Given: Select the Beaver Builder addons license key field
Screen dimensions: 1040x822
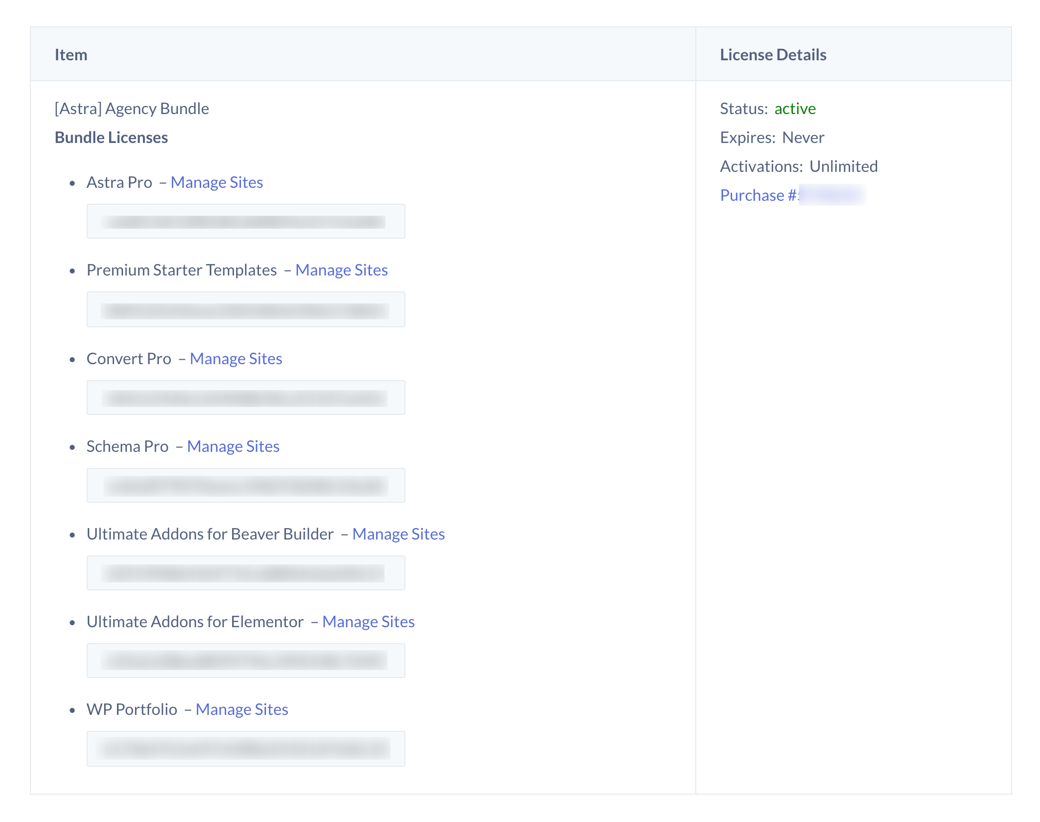Looking at the screenshot, I should [246, 573].
